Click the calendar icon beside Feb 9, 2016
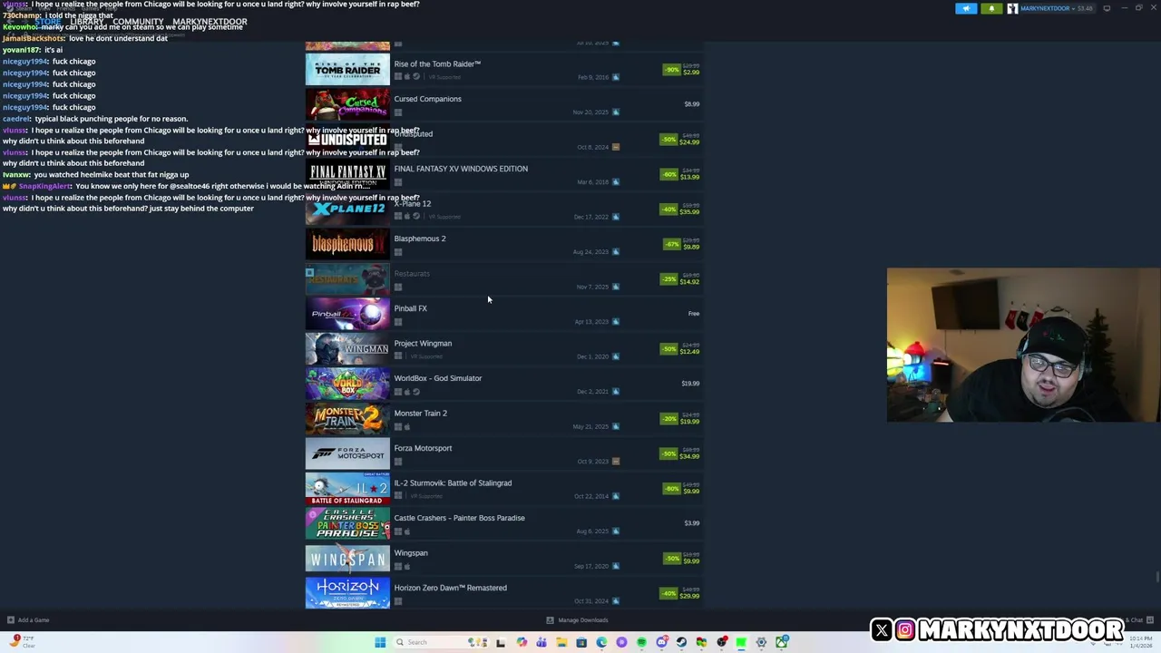 615,77
